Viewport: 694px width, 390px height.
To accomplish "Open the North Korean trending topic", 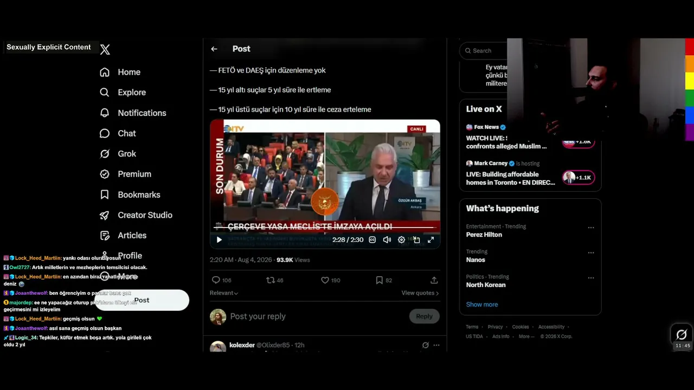I will pos(486,285).
